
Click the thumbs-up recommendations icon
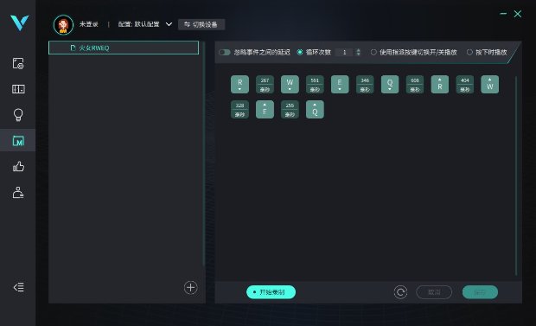[18, 167]
